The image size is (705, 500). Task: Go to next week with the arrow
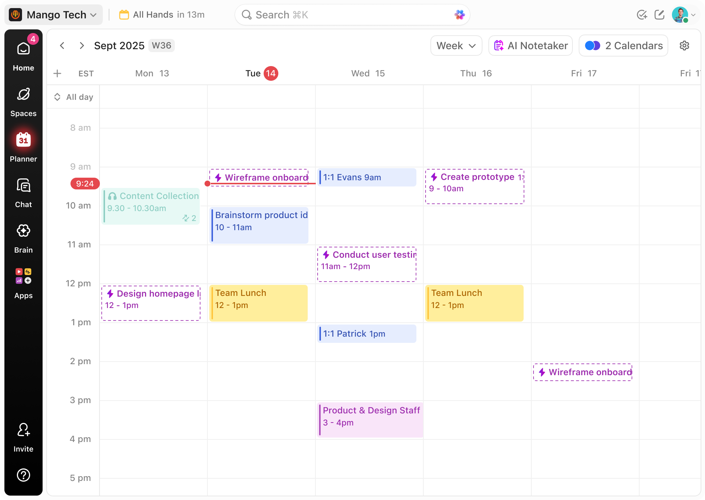82,46
